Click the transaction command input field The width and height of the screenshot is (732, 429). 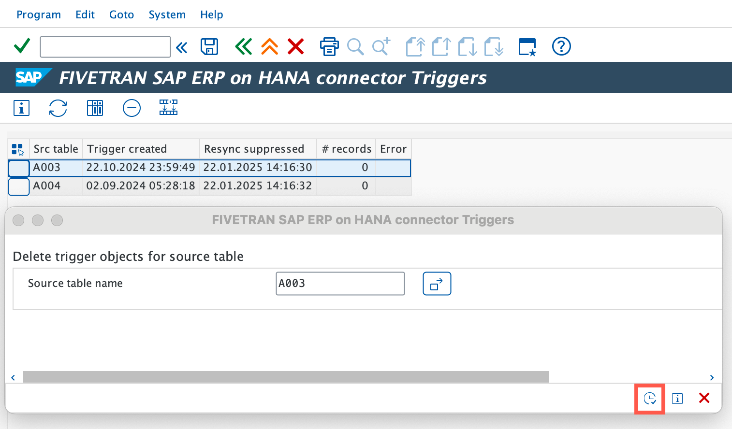pyautogui.click(x=105, y=47)
